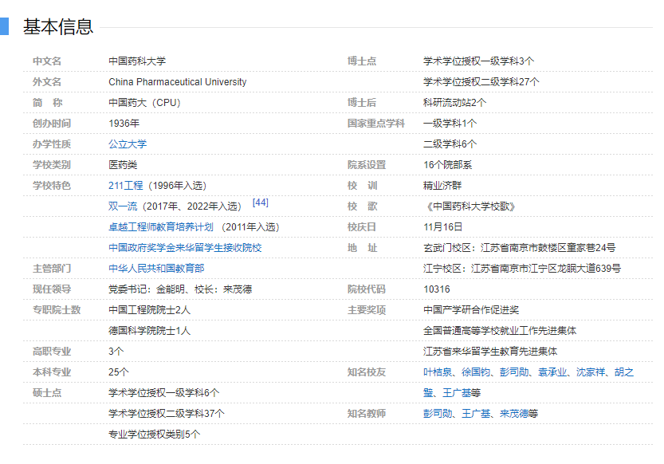Click the [44] reference superscript
Screen dimensions: 664x464
tap(260, 203)
